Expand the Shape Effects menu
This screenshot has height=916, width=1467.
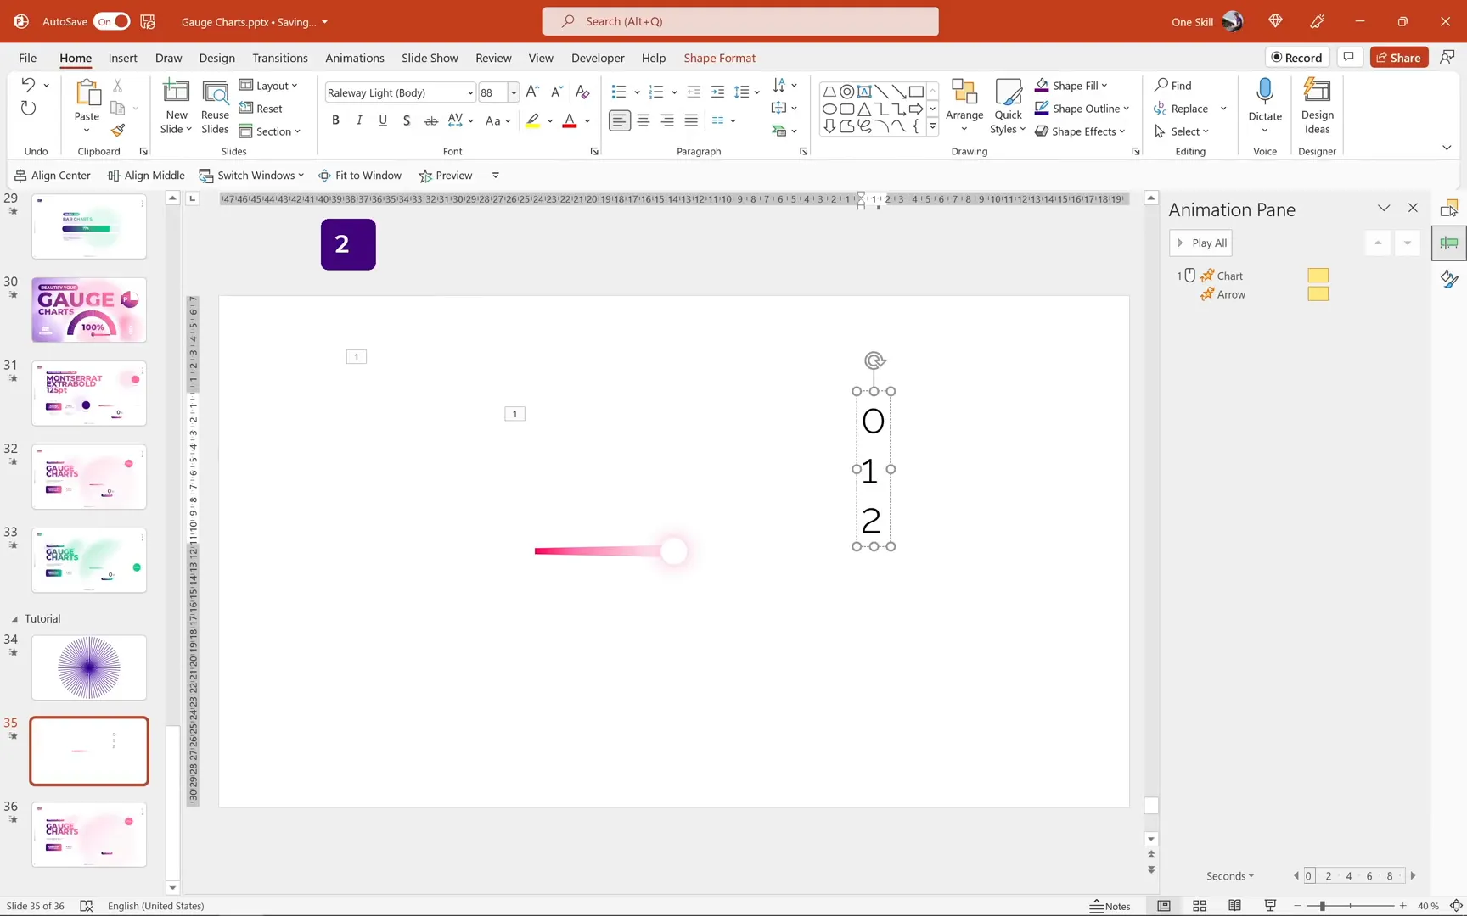(1081, 131)
